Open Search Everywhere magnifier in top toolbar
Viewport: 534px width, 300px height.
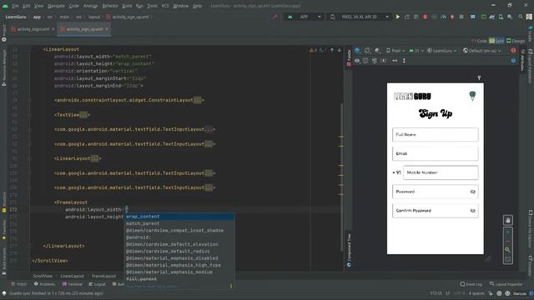coord(521,17)
